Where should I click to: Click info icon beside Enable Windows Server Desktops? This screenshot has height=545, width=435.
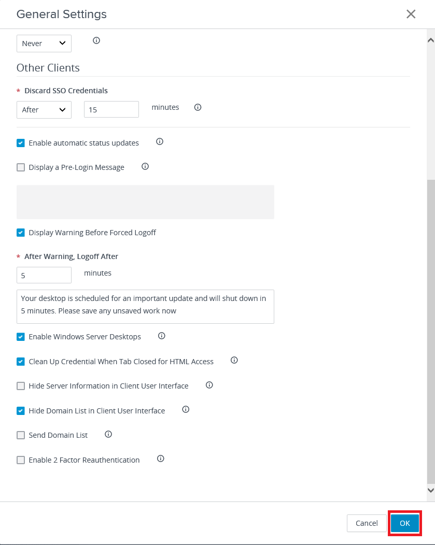(x=162, y=336)
